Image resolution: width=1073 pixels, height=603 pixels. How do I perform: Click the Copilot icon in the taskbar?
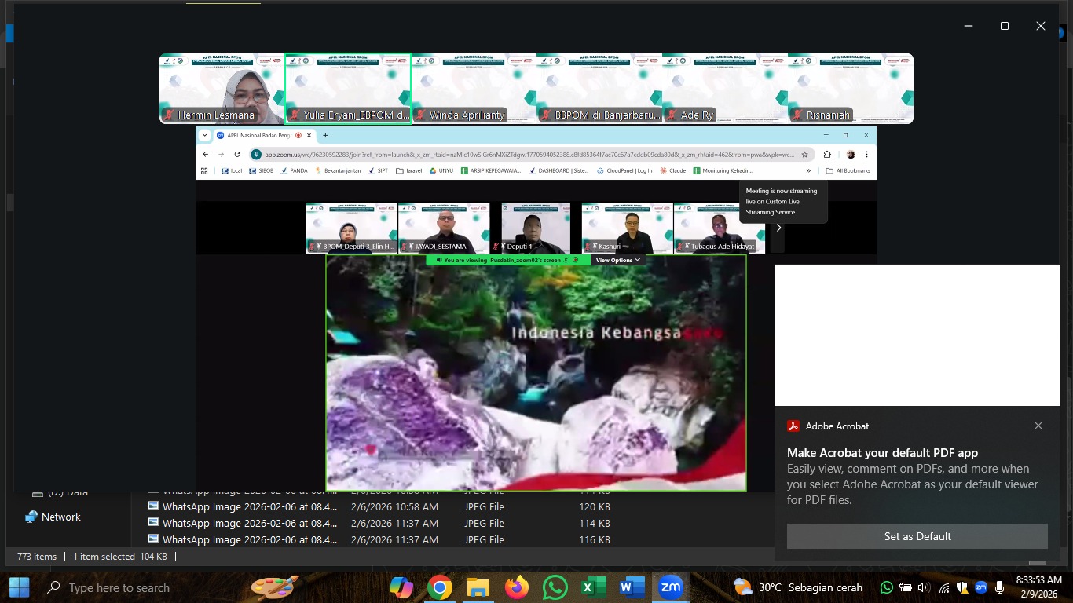(401, 587)
